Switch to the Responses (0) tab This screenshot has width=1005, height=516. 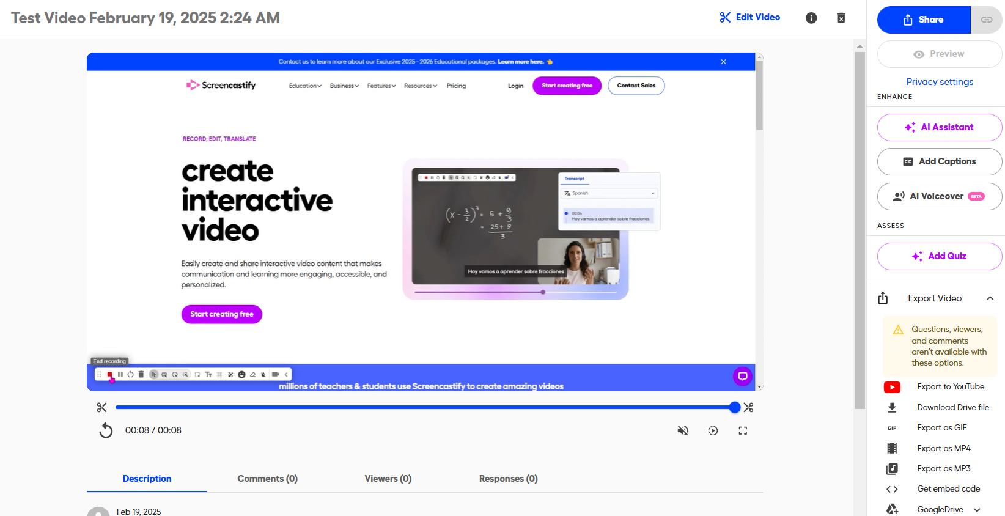(x=509, y=479)
